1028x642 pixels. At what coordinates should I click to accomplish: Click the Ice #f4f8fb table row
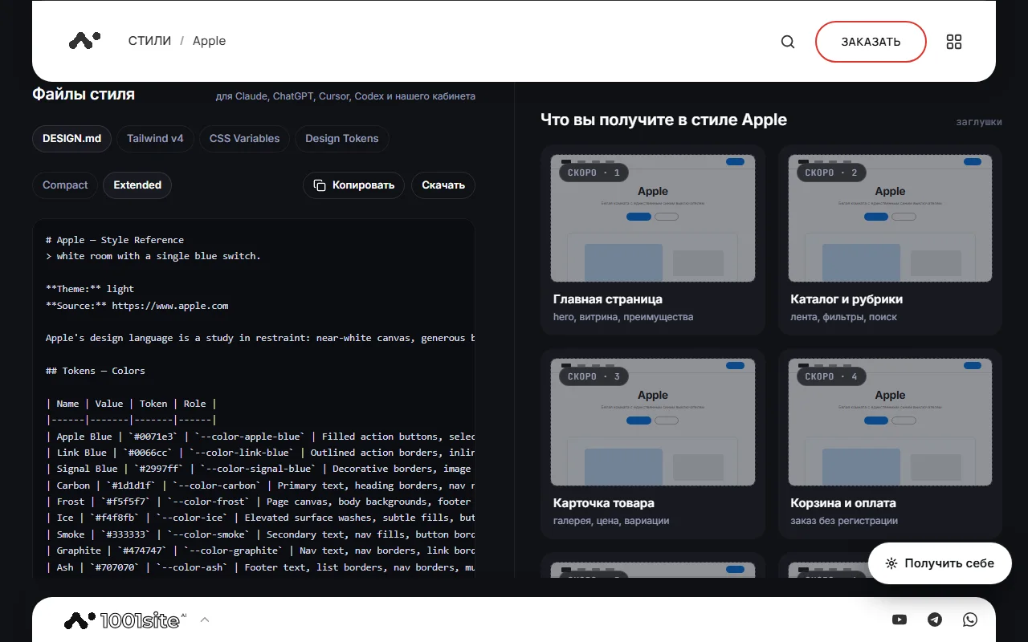tap(260, 518)
